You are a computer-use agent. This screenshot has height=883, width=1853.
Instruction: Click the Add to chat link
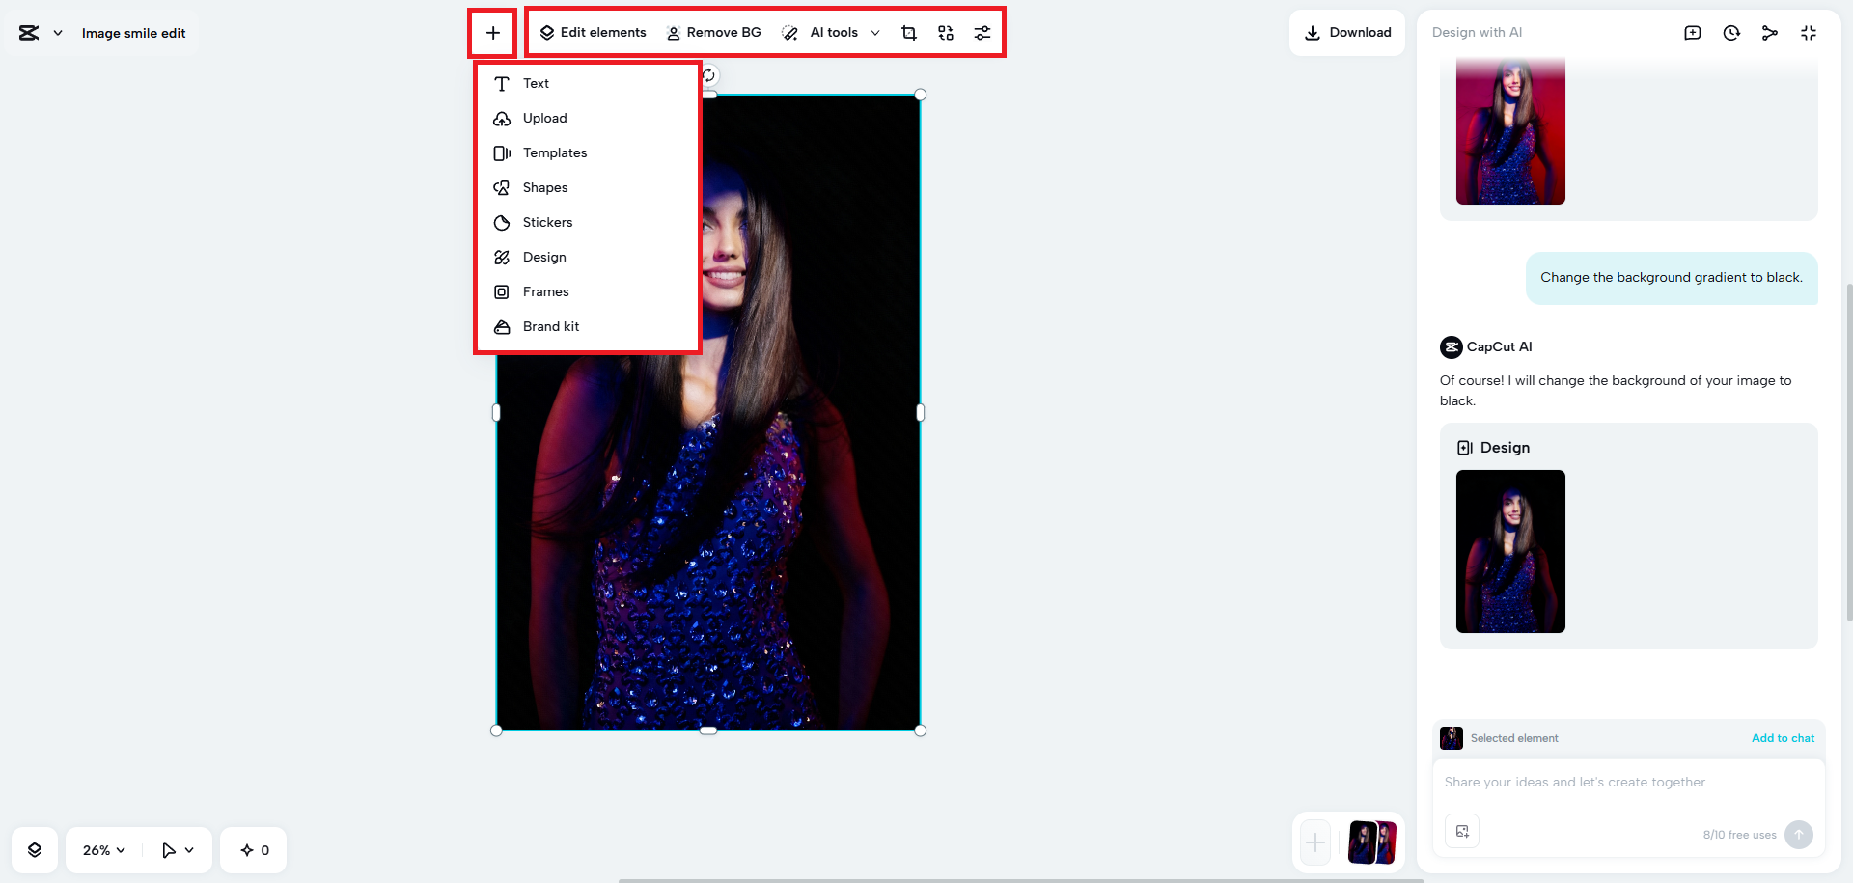[1783, 738]
